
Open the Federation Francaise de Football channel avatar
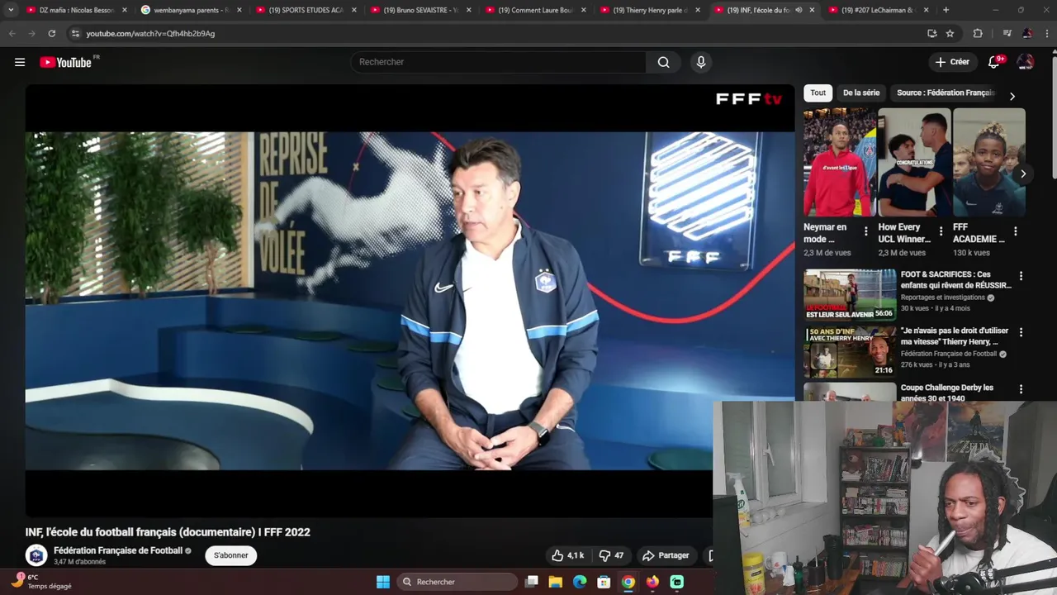(x=36, y=555)
